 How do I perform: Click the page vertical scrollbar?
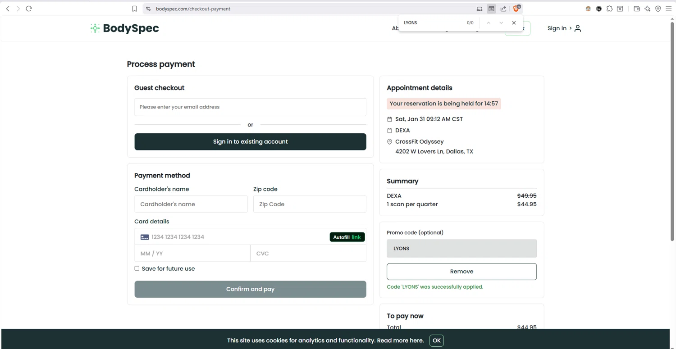672,131
